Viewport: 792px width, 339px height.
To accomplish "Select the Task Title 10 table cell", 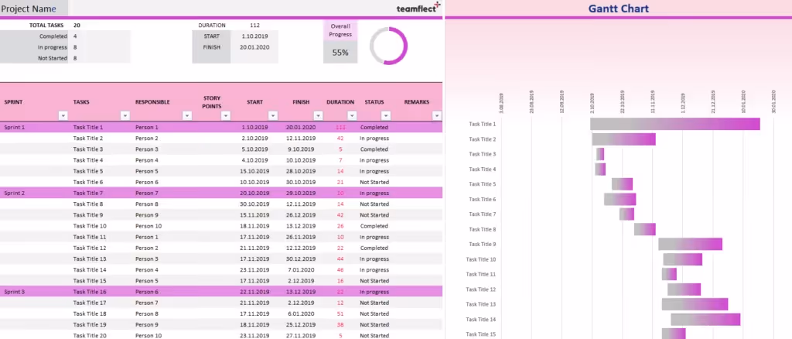I will coord(90,226).
